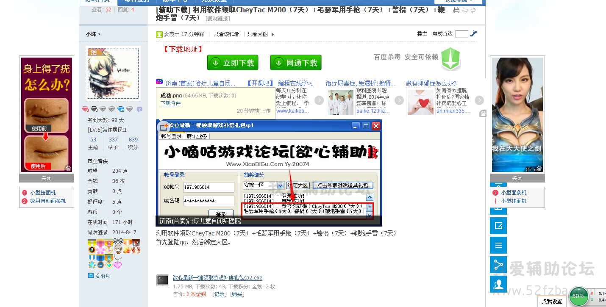
Task: Click the 复制链接 link
Action: [x=218, y=19]
